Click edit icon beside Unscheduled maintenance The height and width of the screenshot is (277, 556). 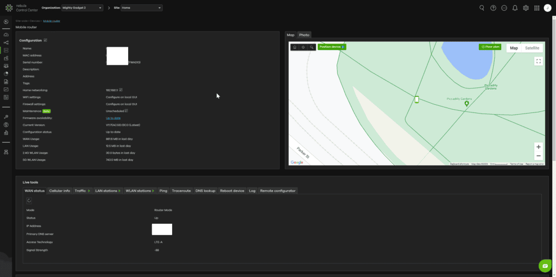pos(126,111)
